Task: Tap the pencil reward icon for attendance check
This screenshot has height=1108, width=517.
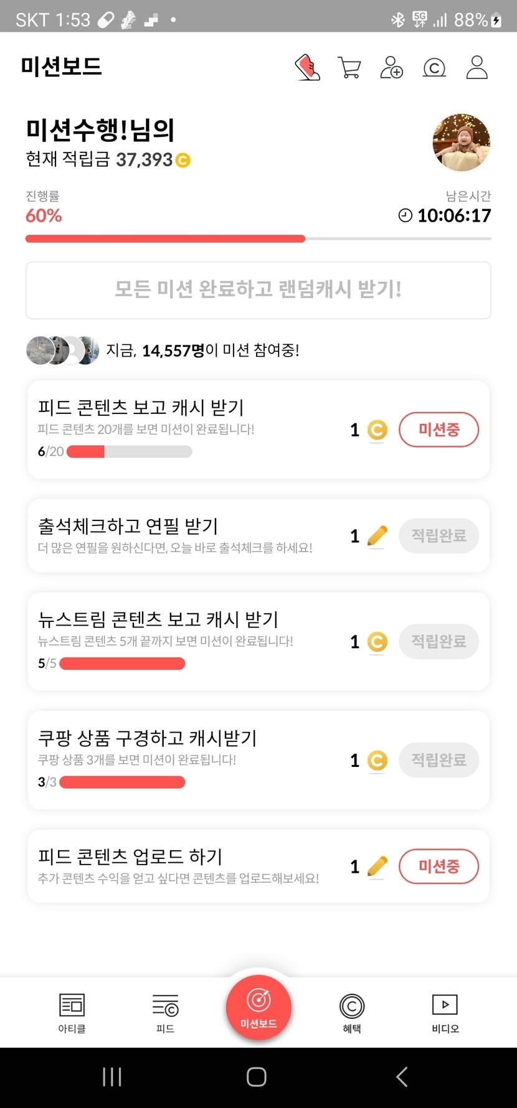Action: pos(377,535)
